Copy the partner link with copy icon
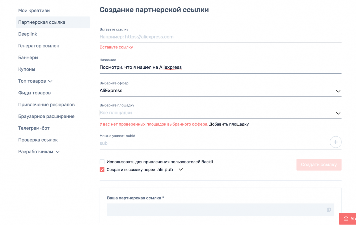Viewport: 356px width, 225px height. pyautogui.click(x=329, y=210)
